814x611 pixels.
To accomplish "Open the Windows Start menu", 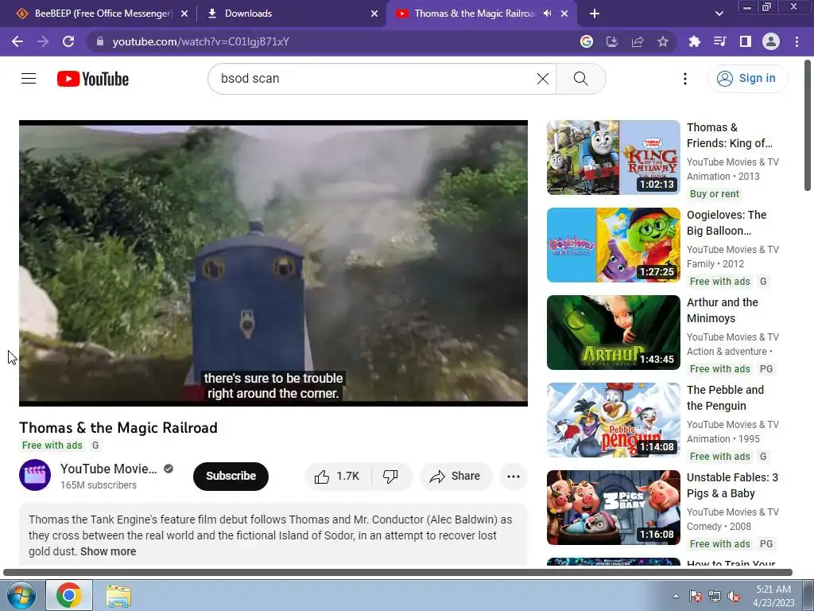I will pos(21,595).
